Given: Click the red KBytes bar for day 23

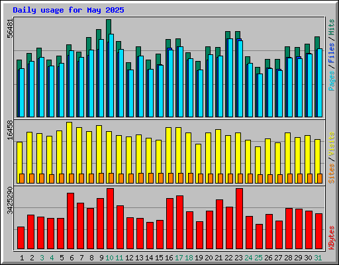Looking at the screenshot, I should coord(239,219).
